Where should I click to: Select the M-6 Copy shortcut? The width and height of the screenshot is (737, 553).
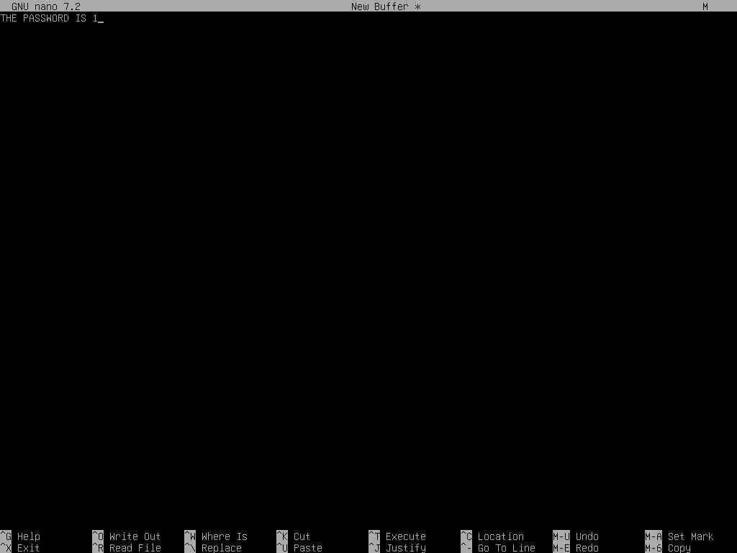pyautogui.click(x=668, y=548)
